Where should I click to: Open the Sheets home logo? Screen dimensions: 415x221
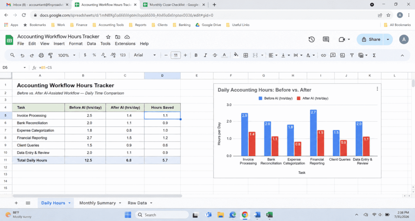pyautogui.click(x=9, y=40)
